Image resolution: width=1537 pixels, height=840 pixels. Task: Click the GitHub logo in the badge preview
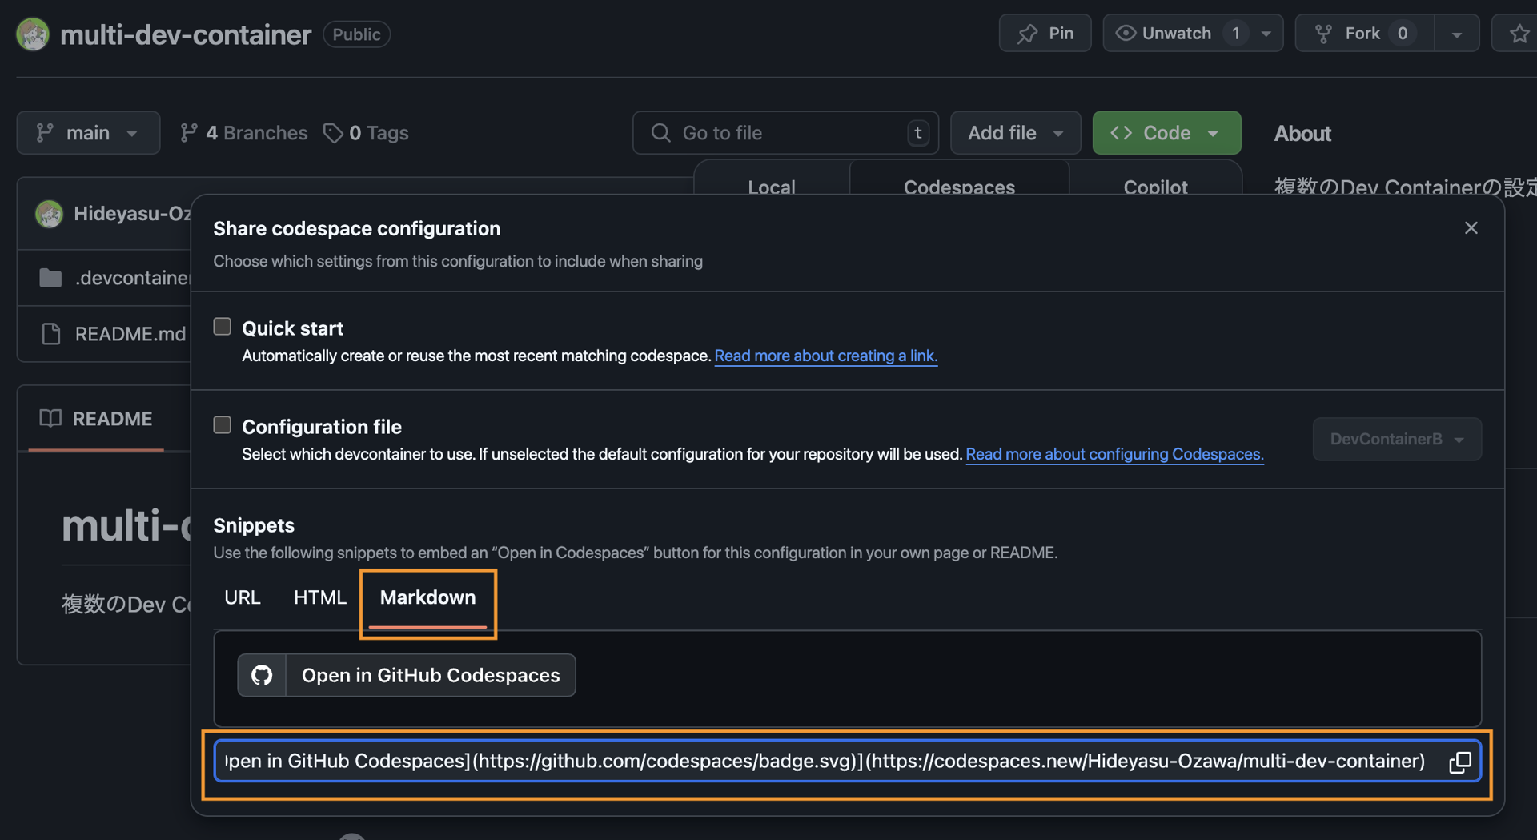click(x=262, y=675)
